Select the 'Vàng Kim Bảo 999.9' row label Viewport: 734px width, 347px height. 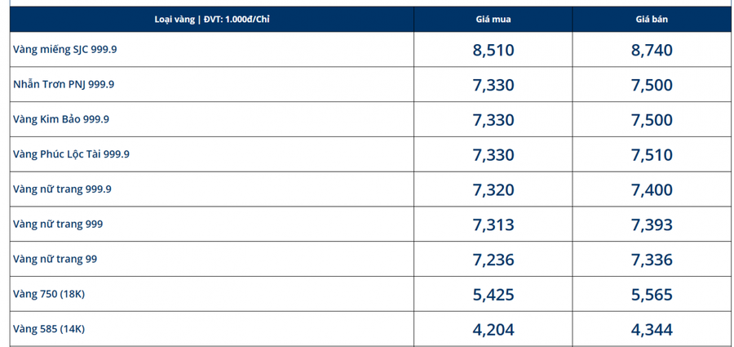[61, 119]
